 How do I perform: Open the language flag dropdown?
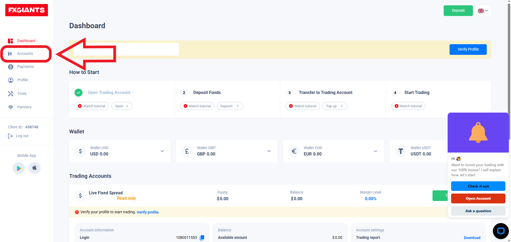pos(483,11)
